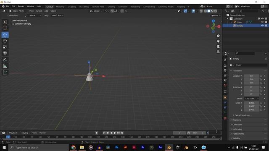Open Photoshop from the taskbar
269x151 pixels.
tap(117, 147)
